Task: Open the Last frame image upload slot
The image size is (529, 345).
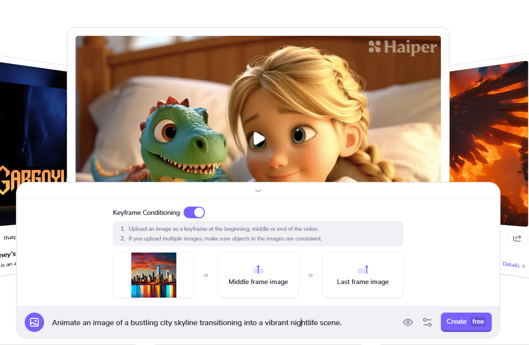Action: [x=363, y=275]
